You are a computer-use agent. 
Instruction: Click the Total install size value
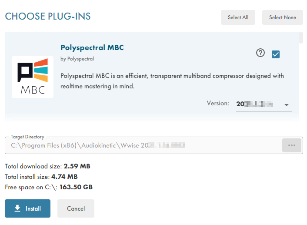pos(64,177)
